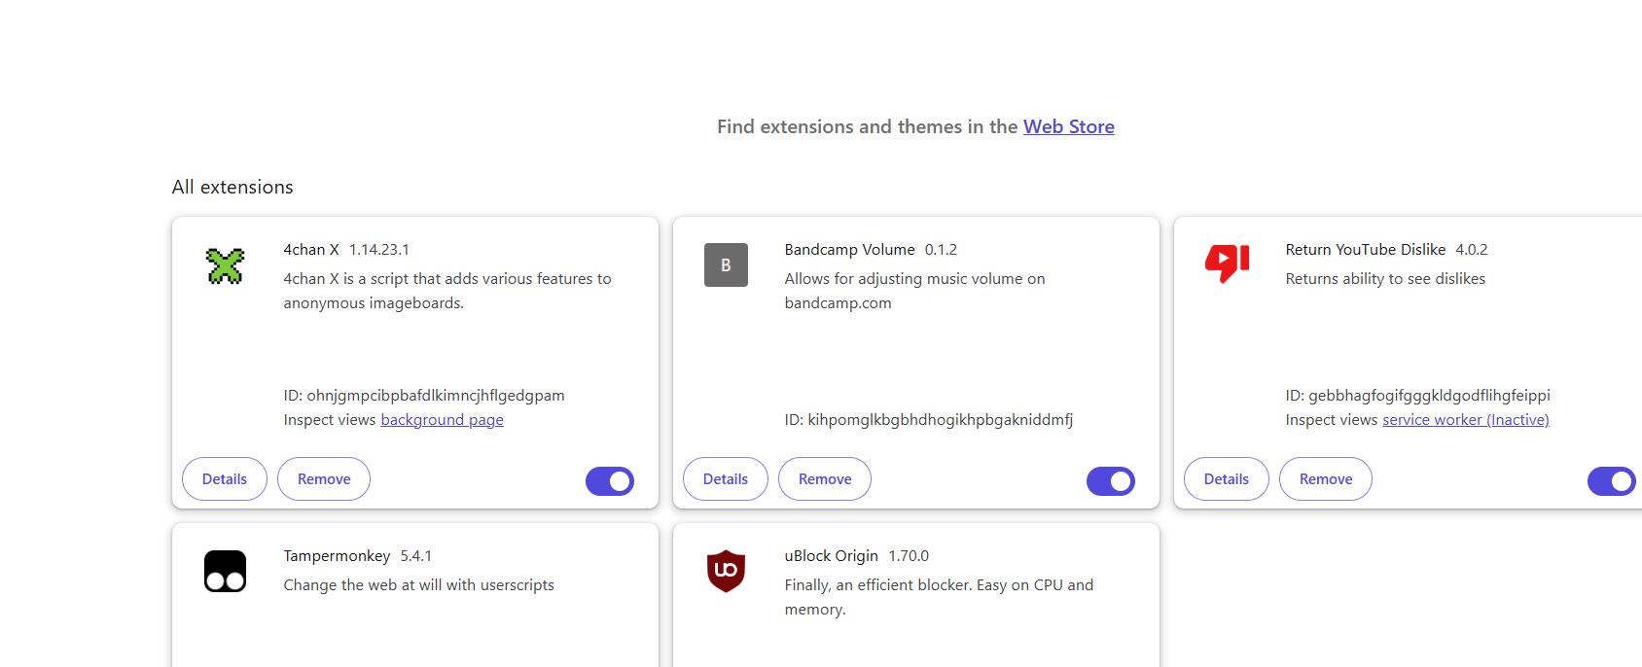The height and width of the screenshot is (667, 1642).
Task: Open Details for Return YouTube Dislike
Action: (x=1227, y=479)
